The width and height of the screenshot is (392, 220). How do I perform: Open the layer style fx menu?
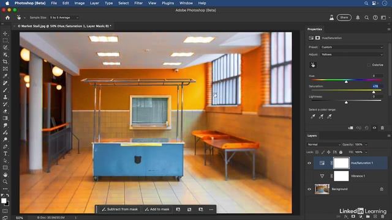pos(345,217)
